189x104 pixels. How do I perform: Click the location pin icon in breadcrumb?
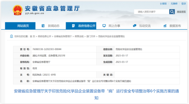coord(12,36)
